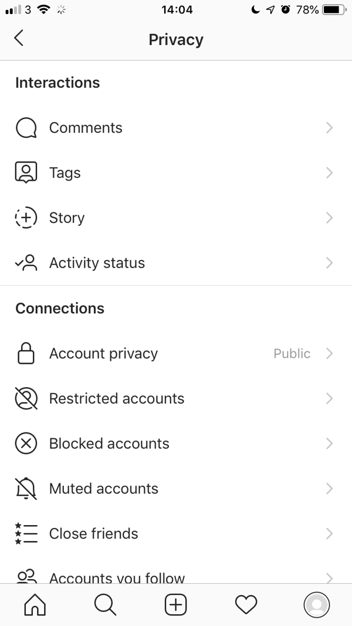Viewport: 352px width, 626px height.
Task: Open the Search tab magnifier icon
Action: point(105,604)
